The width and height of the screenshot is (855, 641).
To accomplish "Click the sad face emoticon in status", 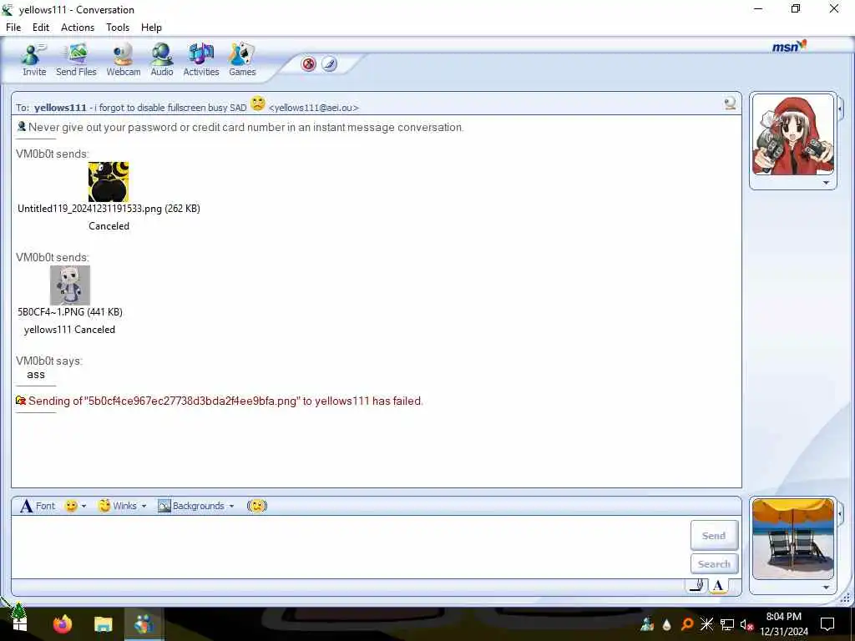I will click(x=257, y=103).
